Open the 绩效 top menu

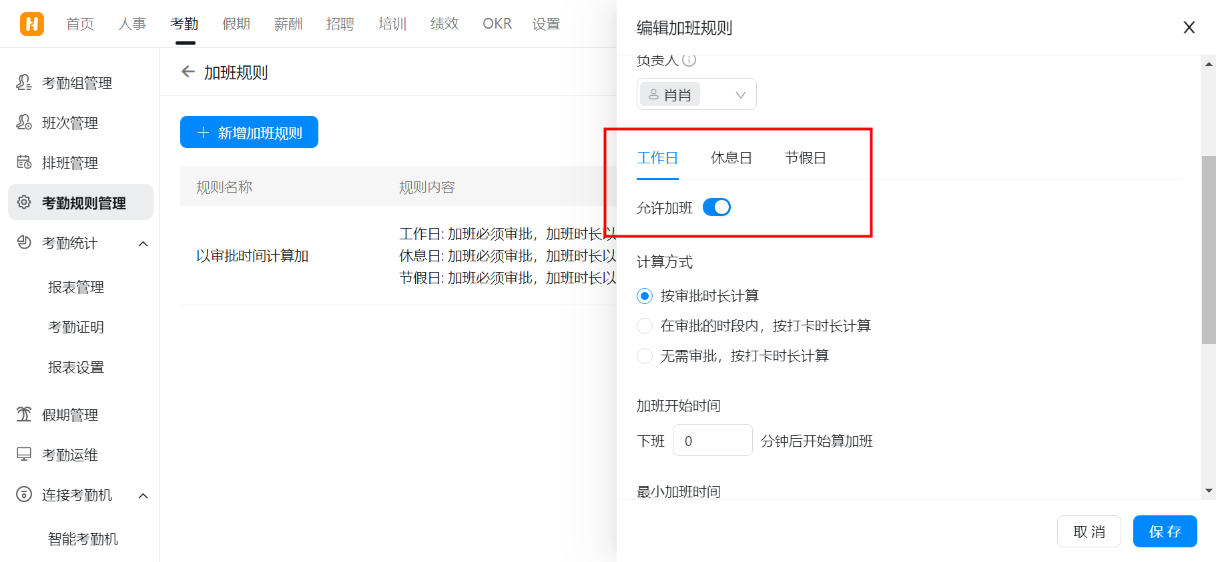(444, 24)
